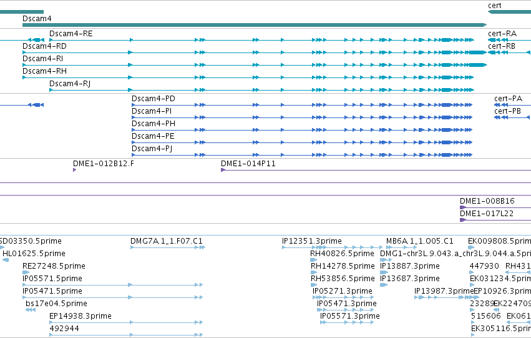Select feature 447930
The image size is (531, 338).
point(484,266)
